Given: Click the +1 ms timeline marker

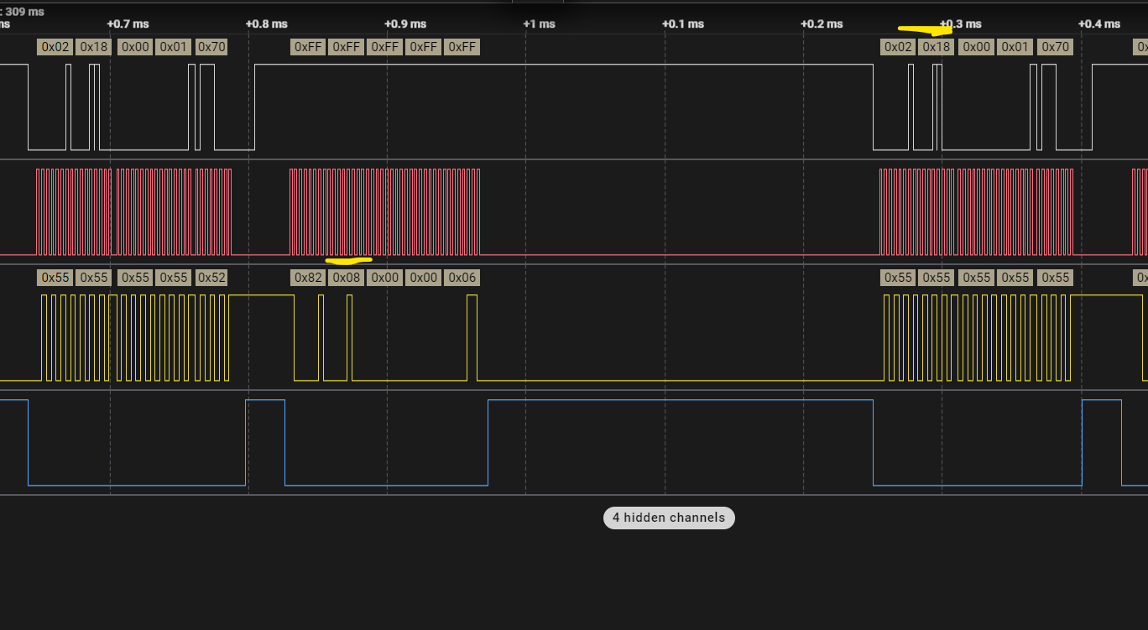Looking at the screenshot, I should click(539, 23).
